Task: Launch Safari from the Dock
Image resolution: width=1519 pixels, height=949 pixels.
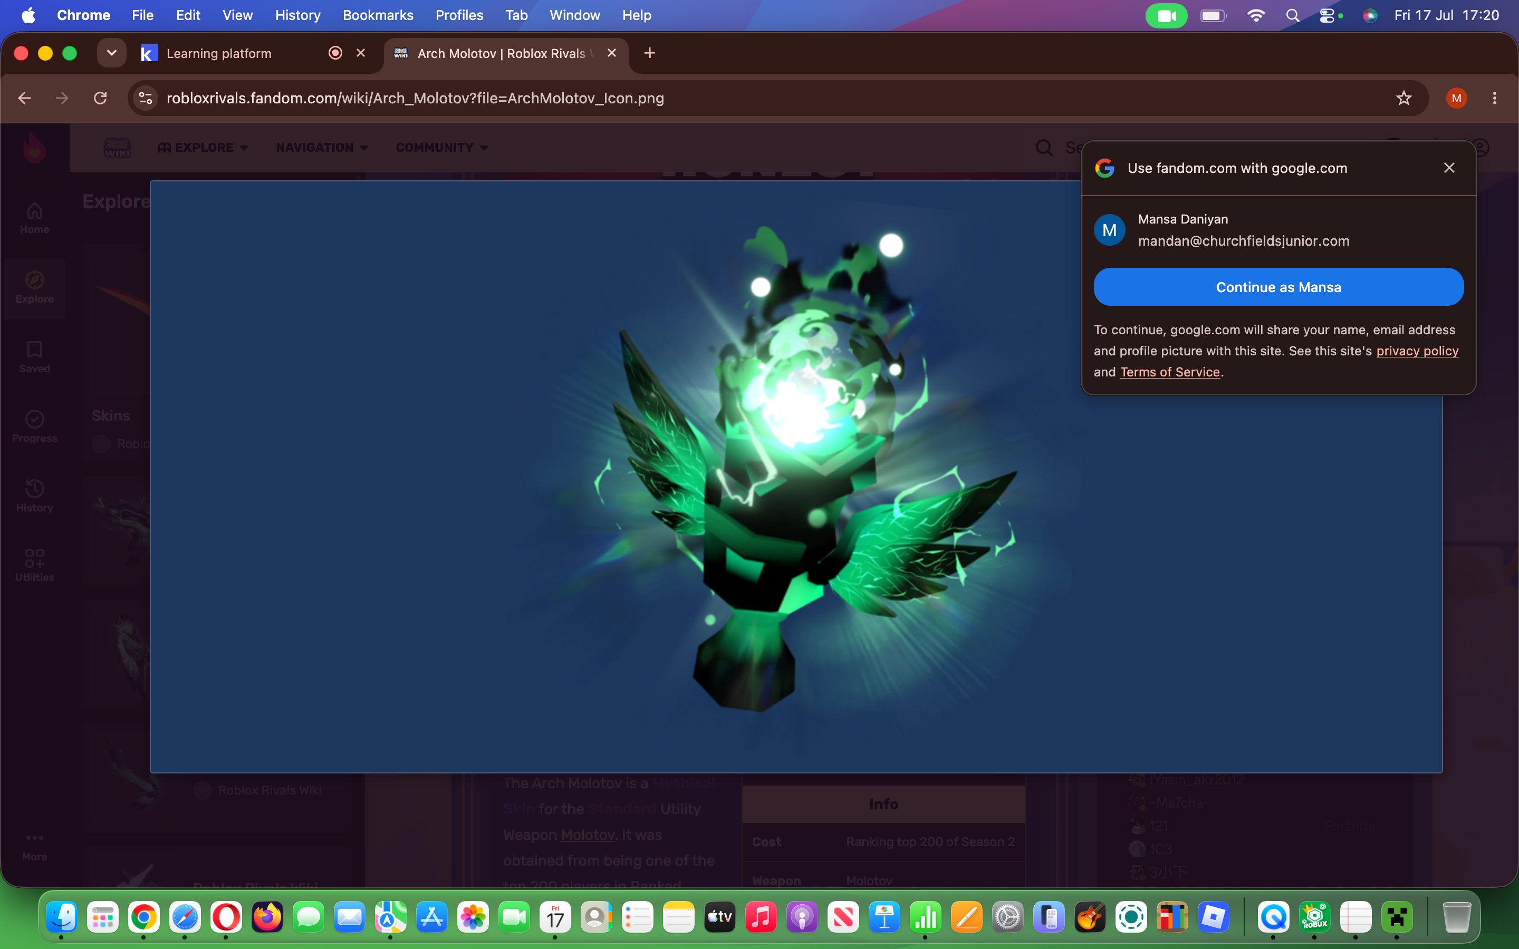Action: [x=185, y=917]
